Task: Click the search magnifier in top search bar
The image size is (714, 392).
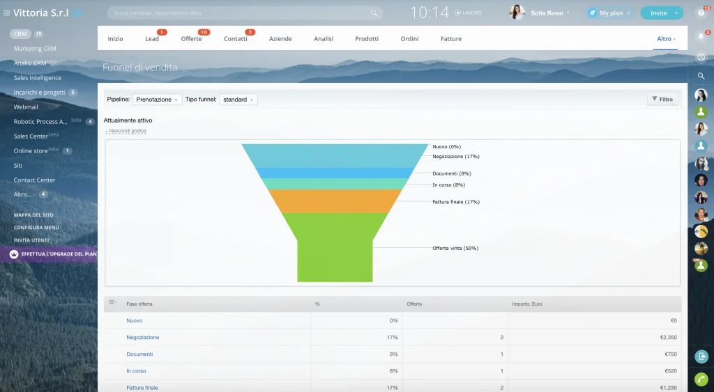Action: (374, 13)
